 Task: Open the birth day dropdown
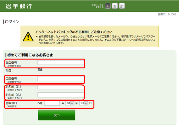(x=84, y=103)
